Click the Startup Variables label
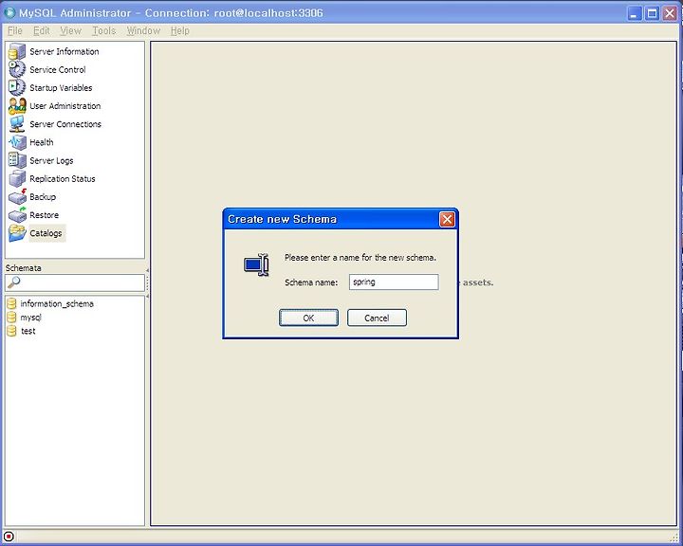Viewport: 683px width, 546px height. tap(61, 88)
